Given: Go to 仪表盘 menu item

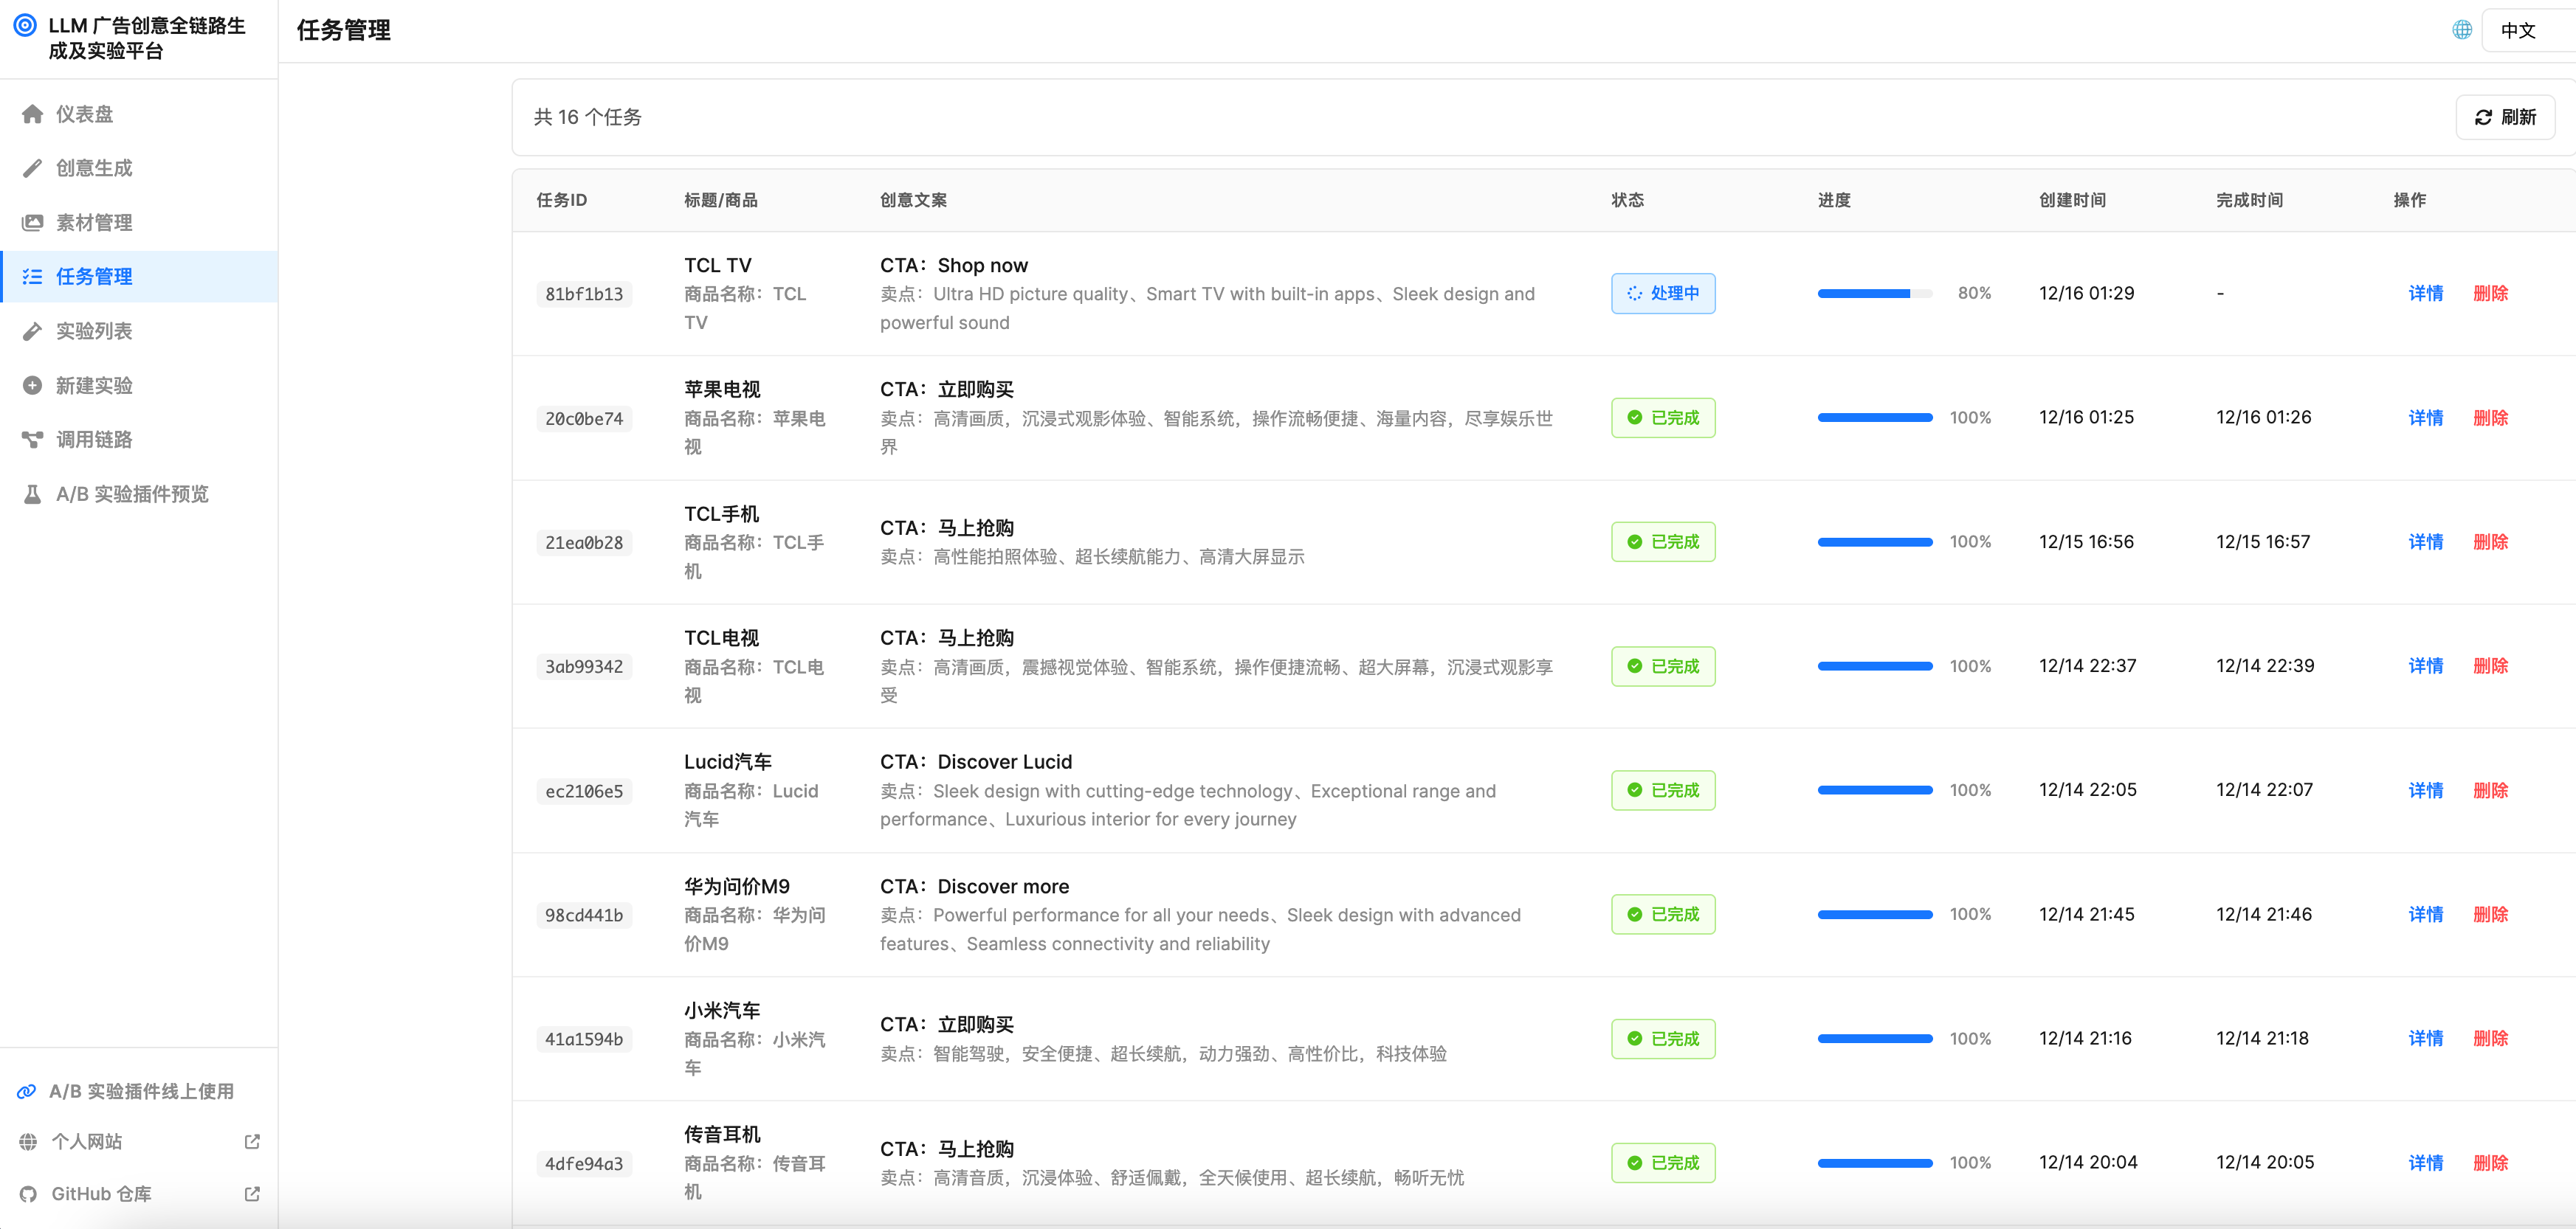Looking at the screenshot, I should pos(139,114).
